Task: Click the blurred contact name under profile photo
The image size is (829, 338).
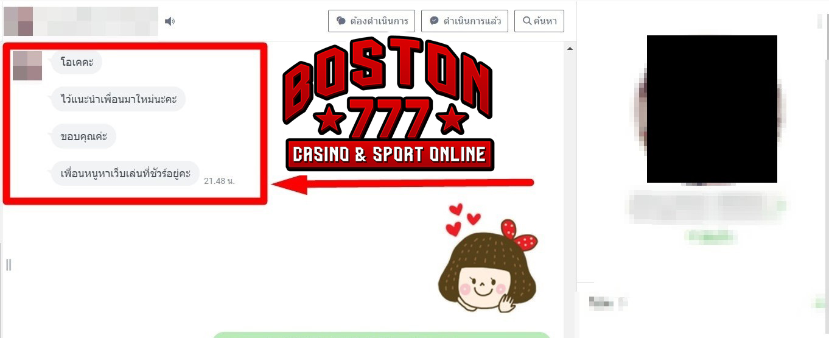Action: coord(707,206)
